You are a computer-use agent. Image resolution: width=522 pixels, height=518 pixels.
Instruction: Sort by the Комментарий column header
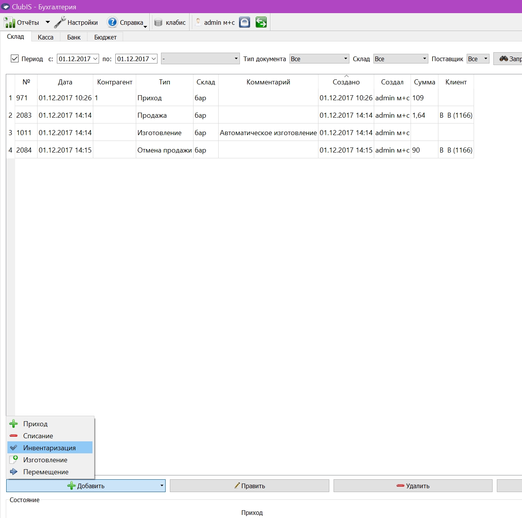268,82
